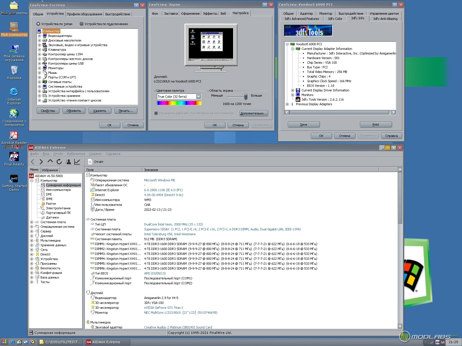Select Устройство чтения компакт-дисков in device list
This screenshot has width=462, height=346.
pos(74,100)
